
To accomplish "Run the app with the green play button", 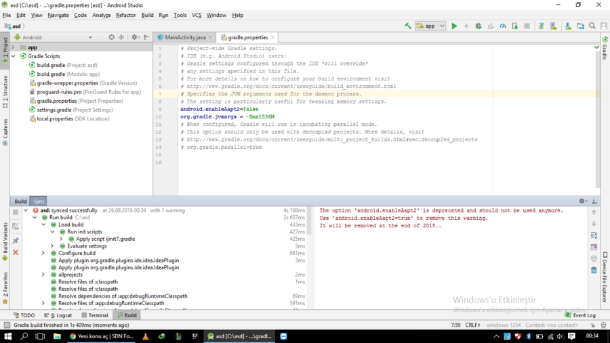I will pyautogui.click(x=454, y=26).
